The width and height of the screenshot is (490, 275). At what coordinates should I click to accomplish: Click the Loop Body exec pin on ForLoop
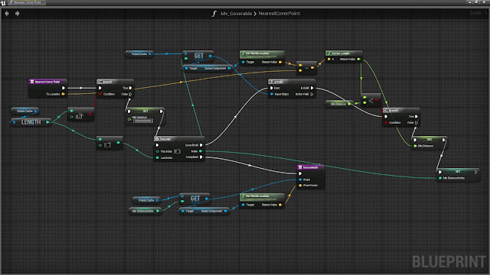coord(201,145)
